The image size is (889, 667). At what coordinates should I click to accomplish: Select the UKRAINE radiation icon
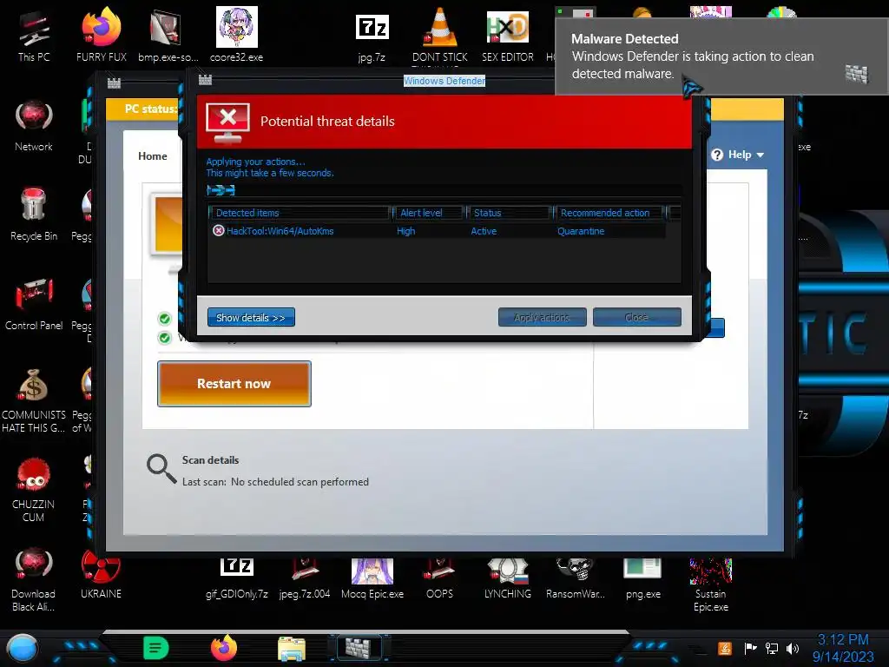pyautogui.click(x=101, y=574)
